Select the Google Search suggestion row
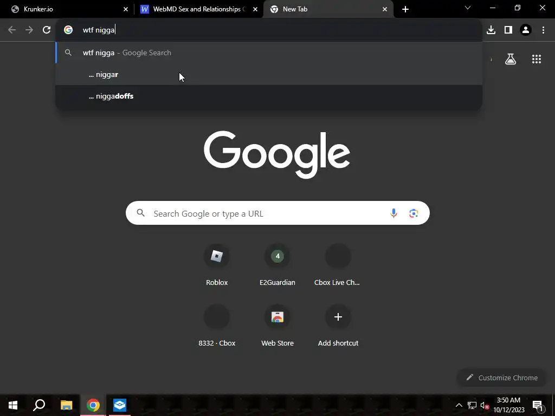Viewport: 555px width, 416px height. [269, 53]
